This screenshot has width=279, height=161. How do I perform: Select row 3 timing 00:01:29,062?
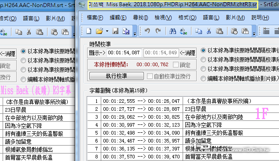point(119,117)
